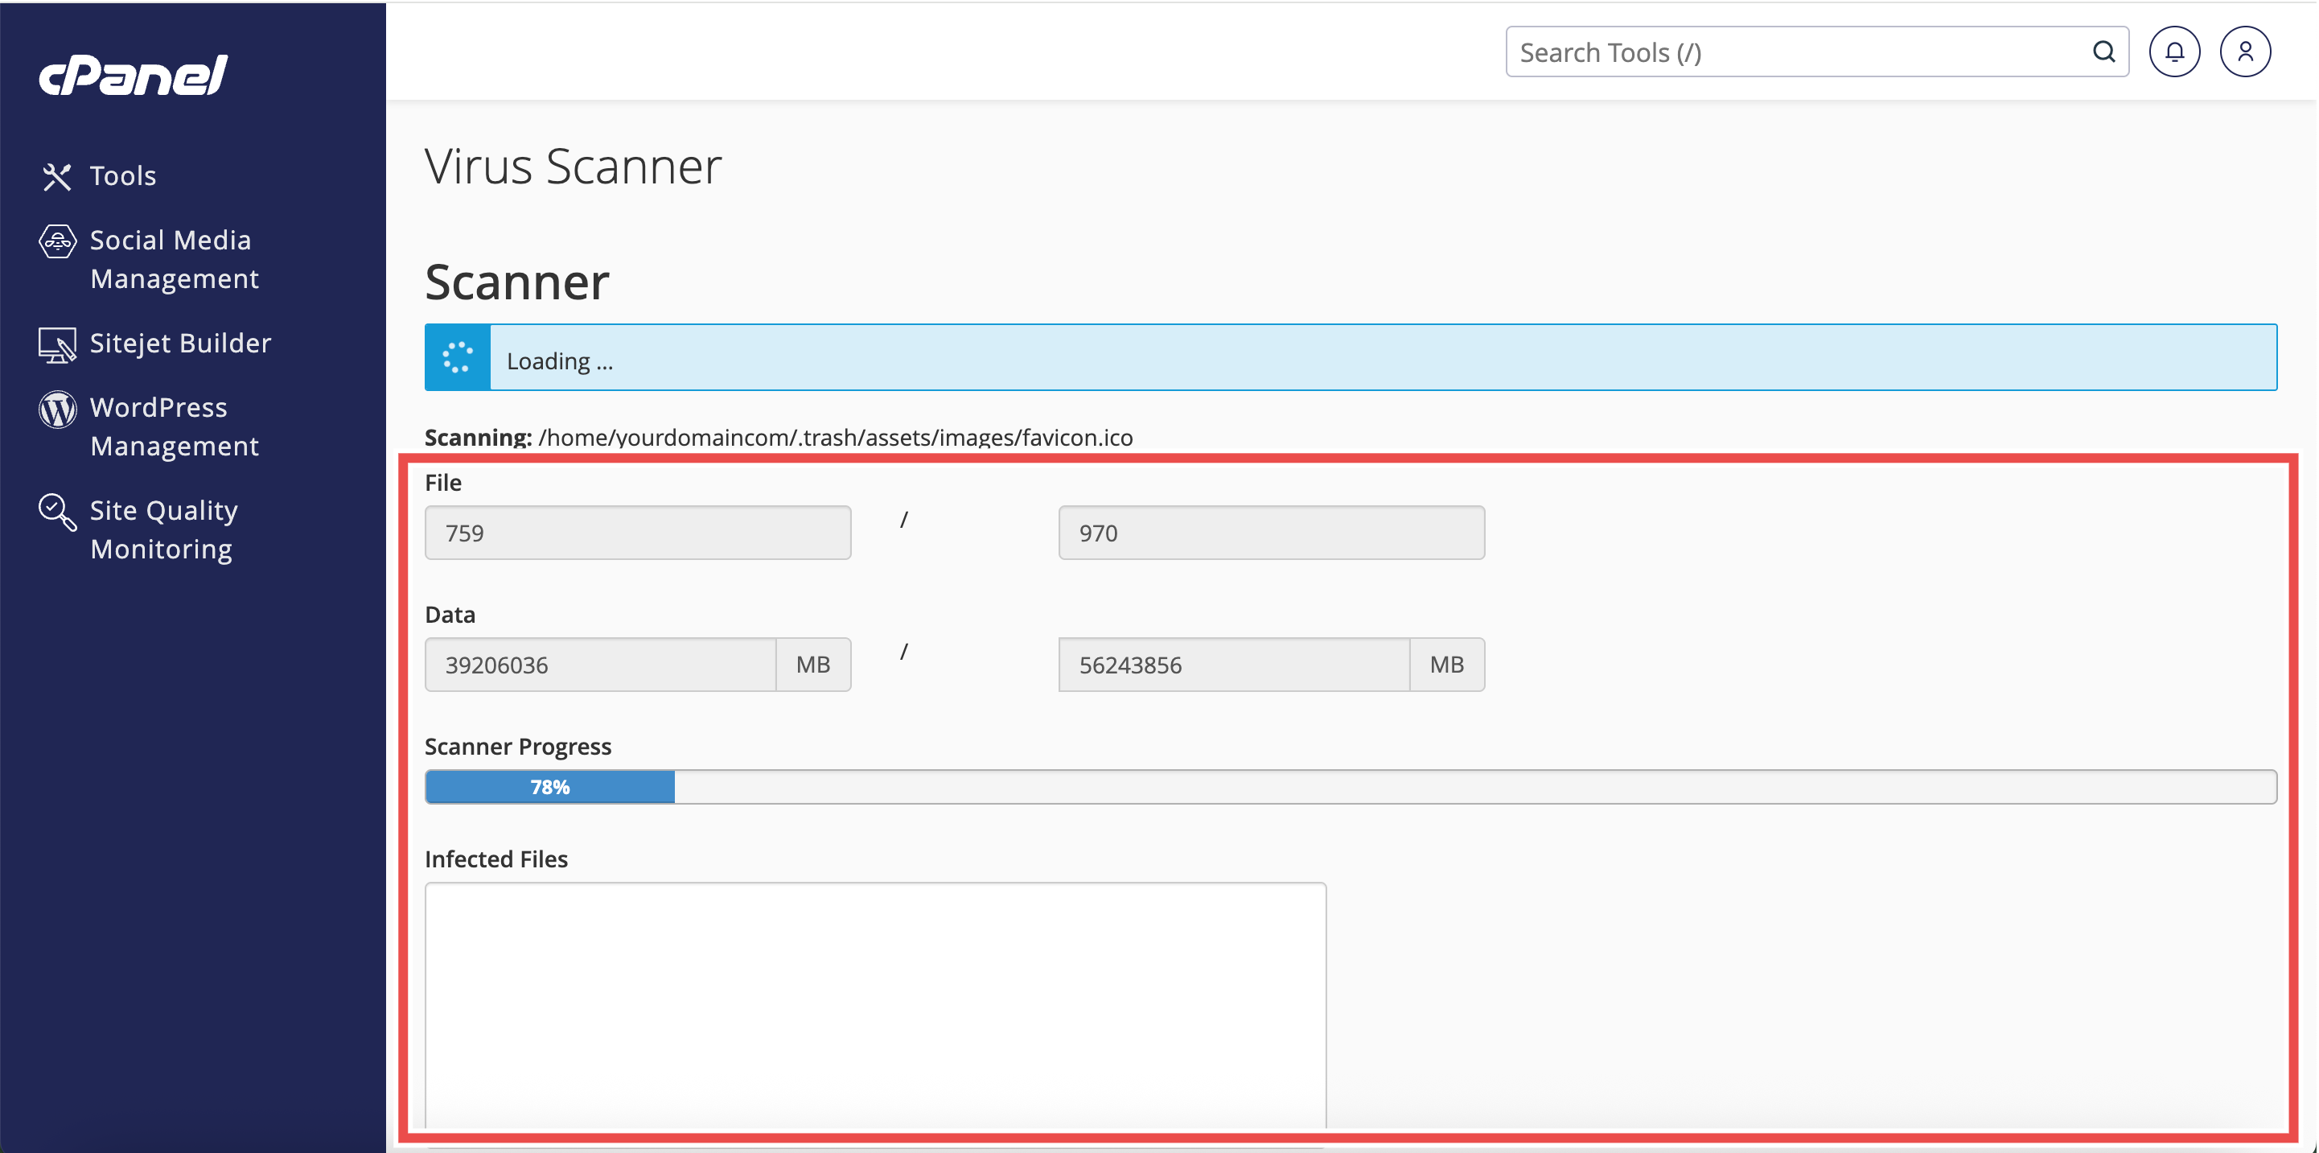Image resolution: width=2319 pixels, height=1153 pixels.
Task: Open WordPress Management in sidebar
Action: click(174, 427)
